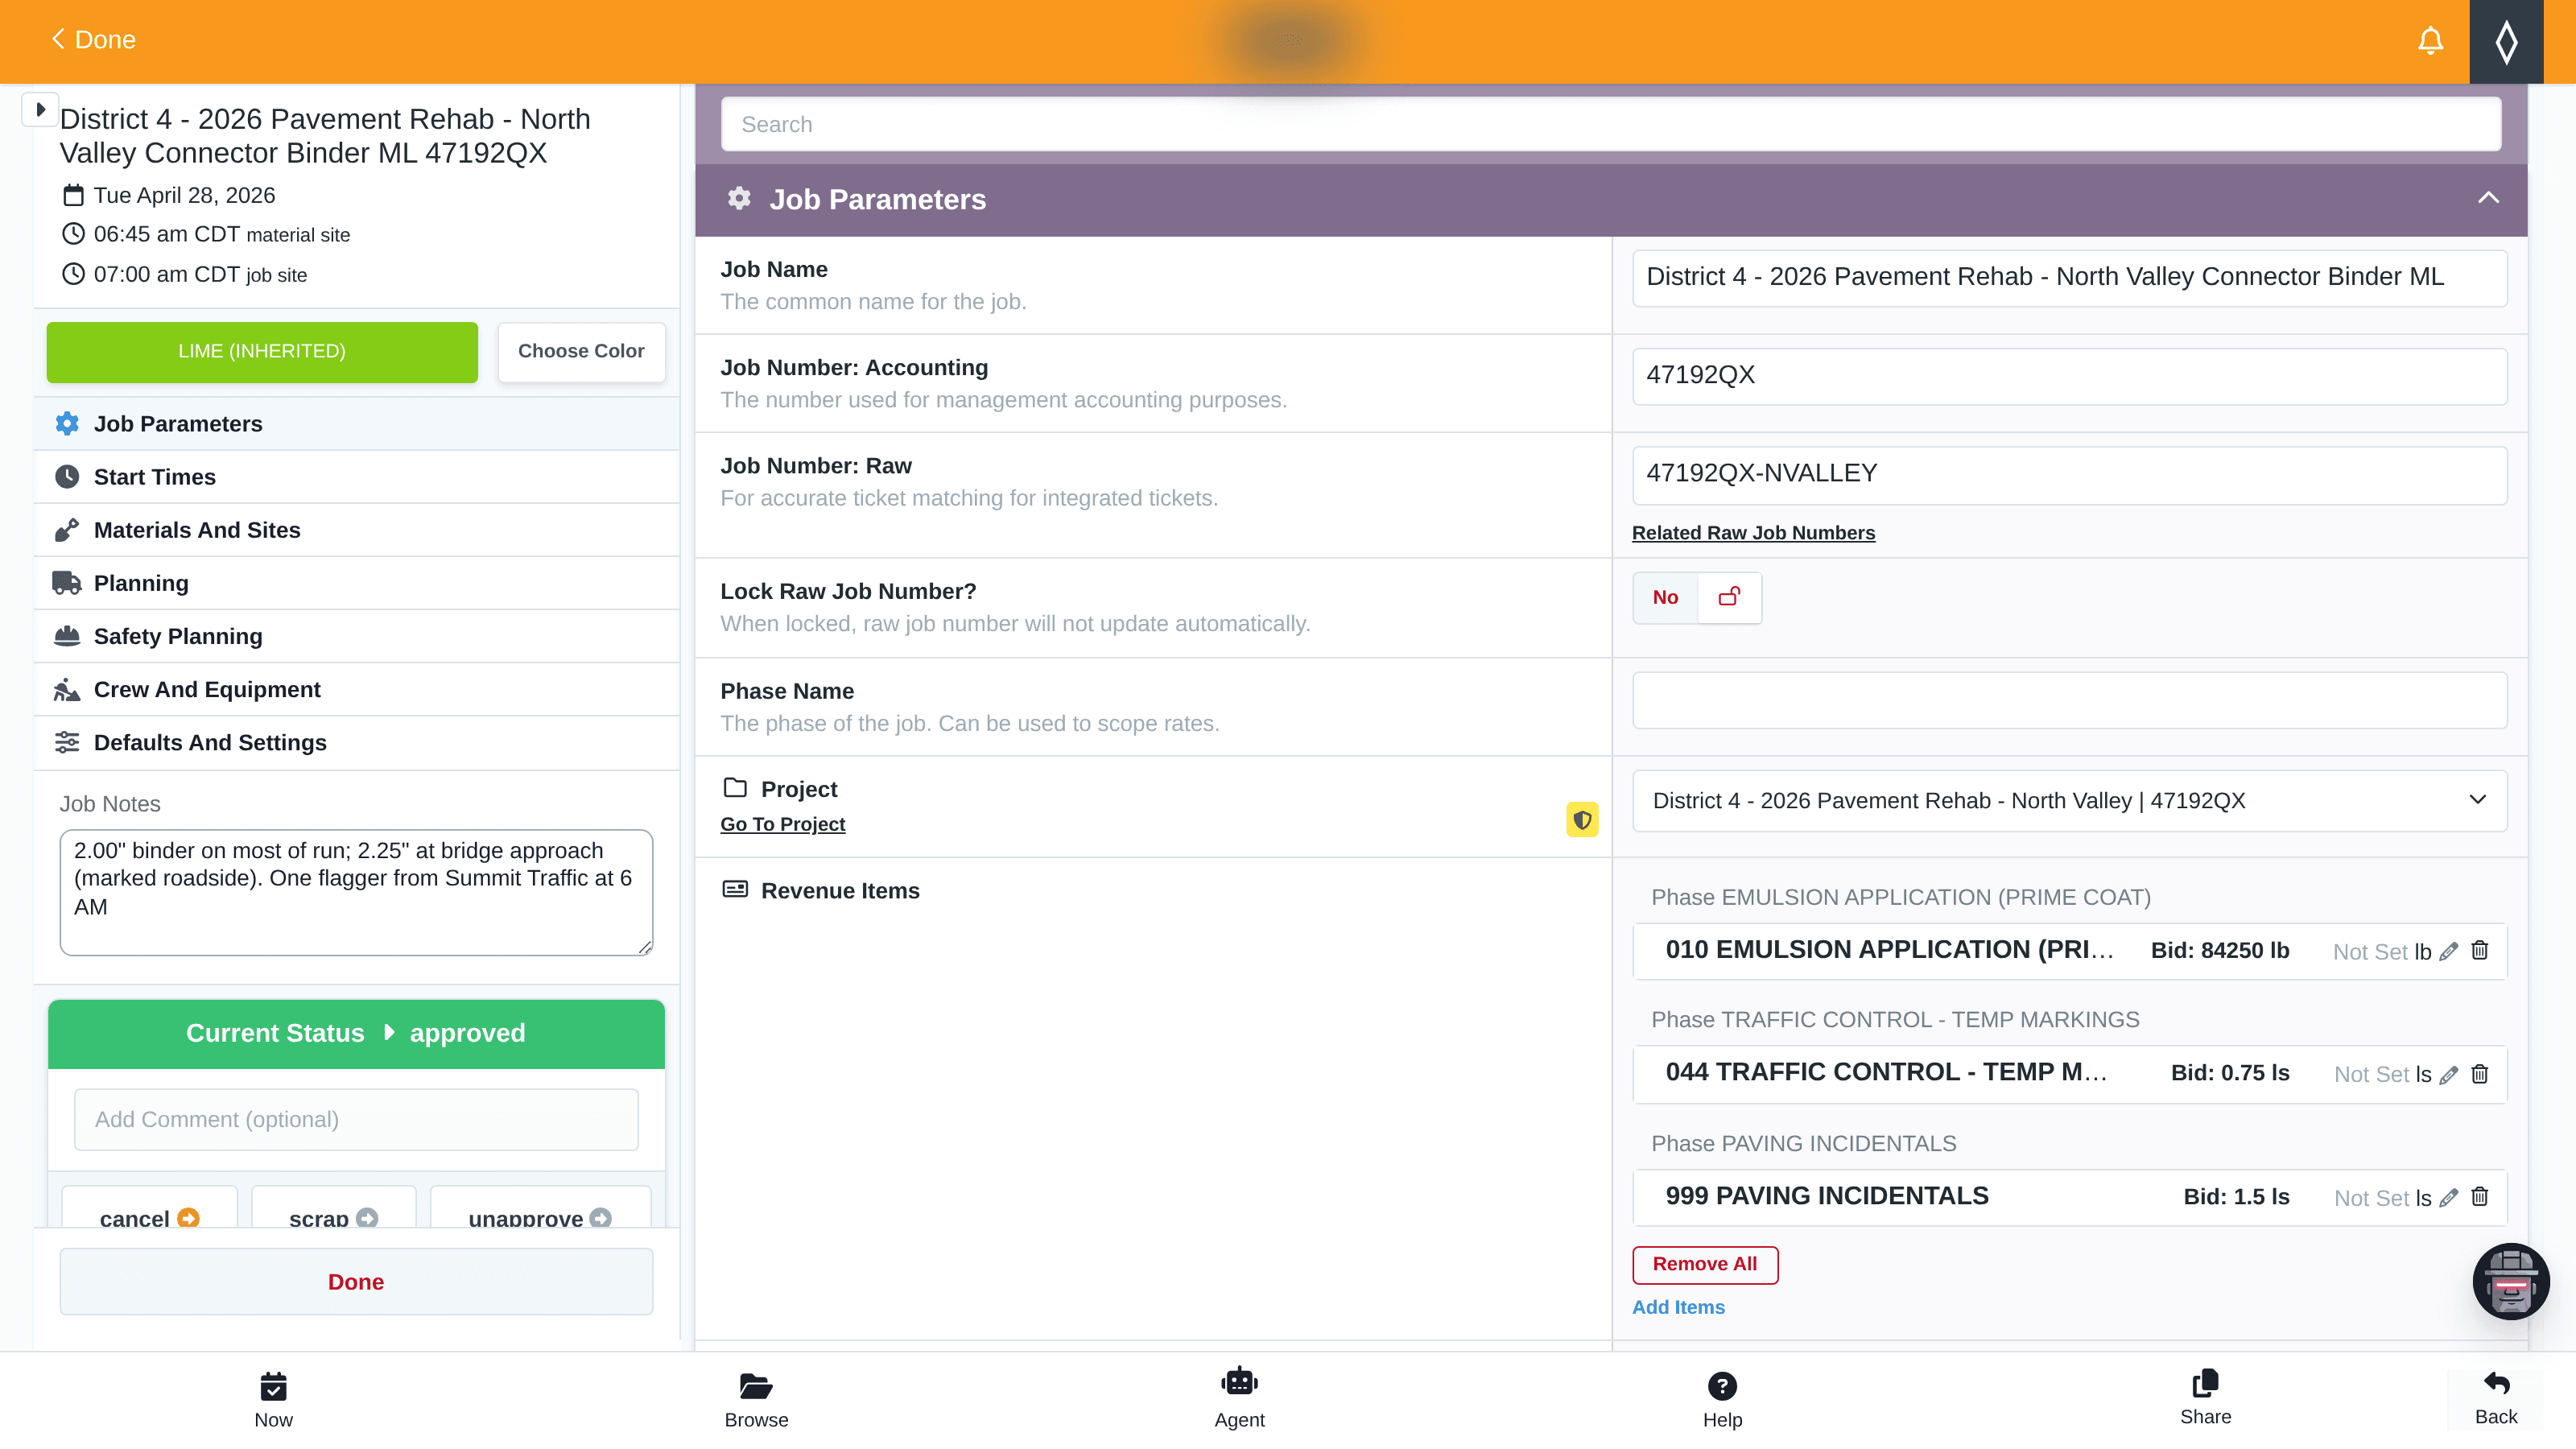Open the robot assistant avatar

[2510, 1281]
